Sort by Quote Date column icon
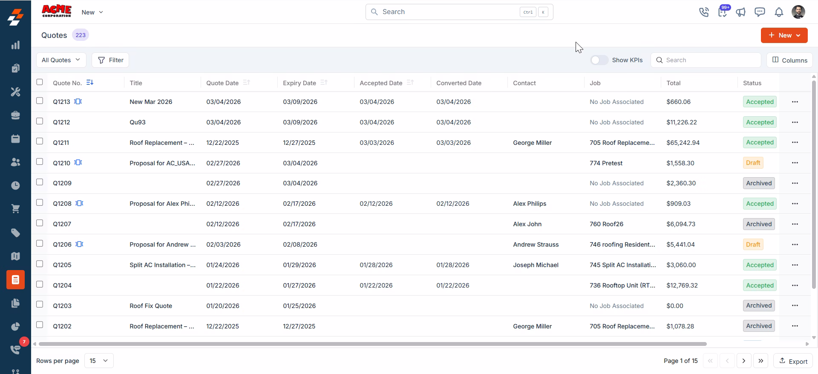Viewport: 818px width, 374px height. point(246,82)
